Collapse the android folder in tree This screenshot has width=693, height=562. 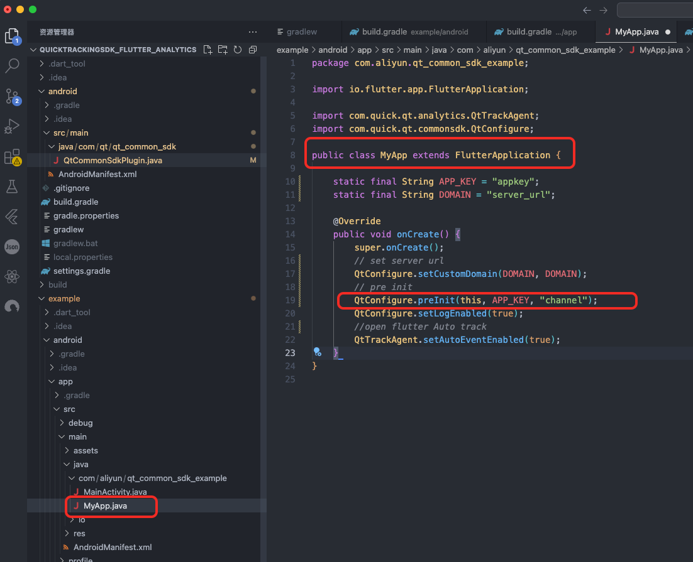click(62, 91)
